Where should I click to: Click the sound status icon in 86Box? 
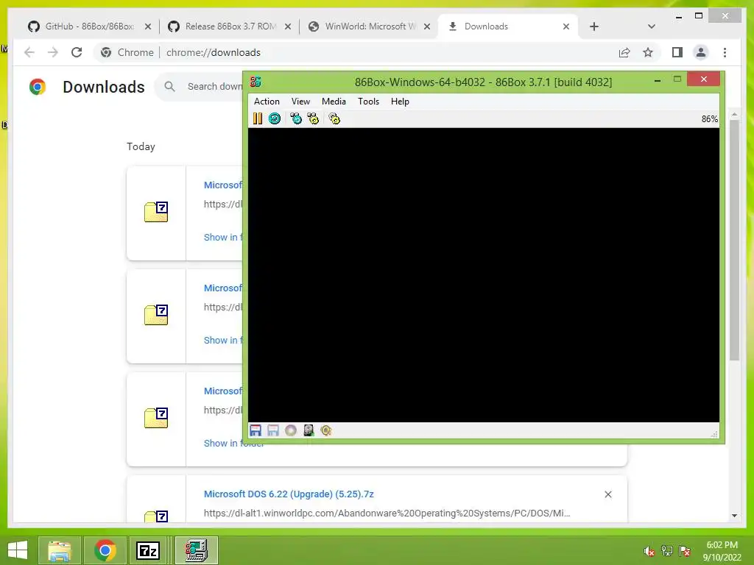tap(326, 430)
